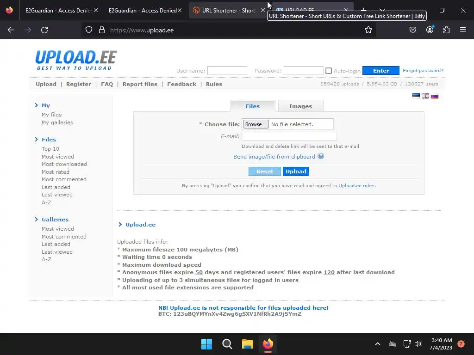
Task: Close the URL Shortener tab
Action: (x=263, y=10)
